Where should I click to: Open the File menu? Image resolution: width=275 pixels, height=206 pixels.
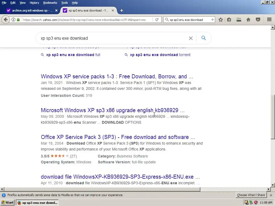pos(4,3)
